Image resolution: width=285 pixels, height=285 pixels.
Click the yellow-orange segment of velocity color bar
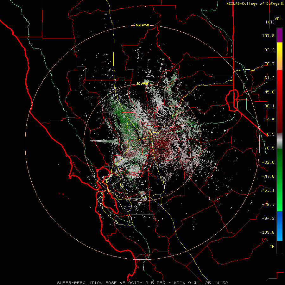[x=280, y=56]
